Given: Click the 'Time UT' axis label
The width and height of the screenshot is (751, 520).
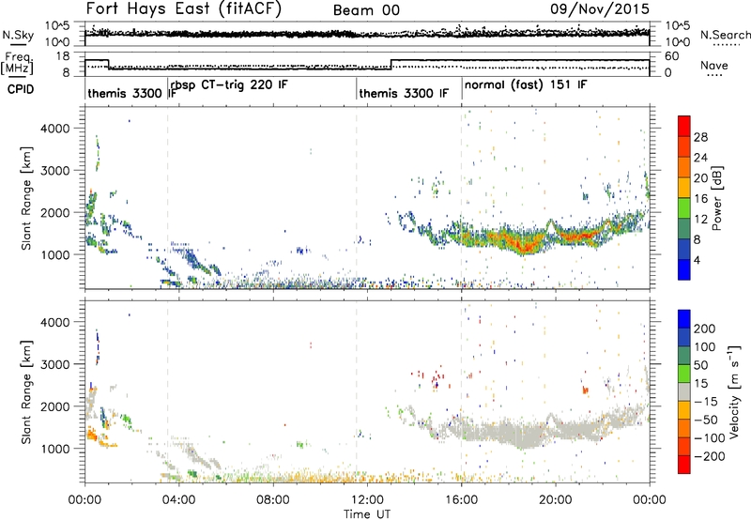Looking at the screenshot, I should 367,513.
